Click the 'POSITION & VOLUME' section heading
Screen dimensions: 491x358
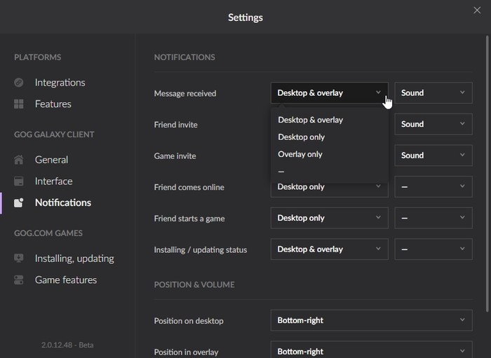(194, 285)
